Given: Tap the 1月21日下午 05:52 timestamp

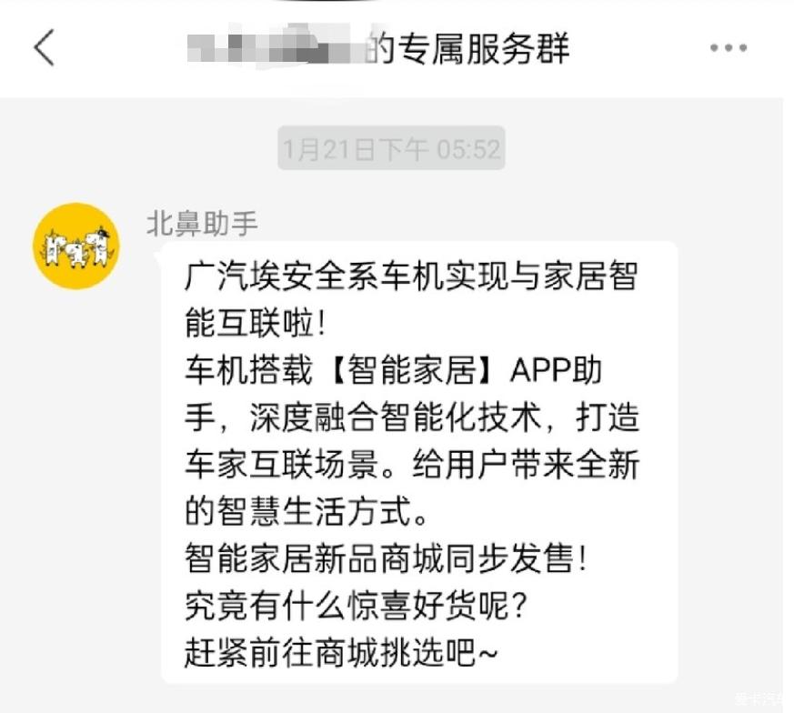Looking at the screenshot, I should (391, 149).
